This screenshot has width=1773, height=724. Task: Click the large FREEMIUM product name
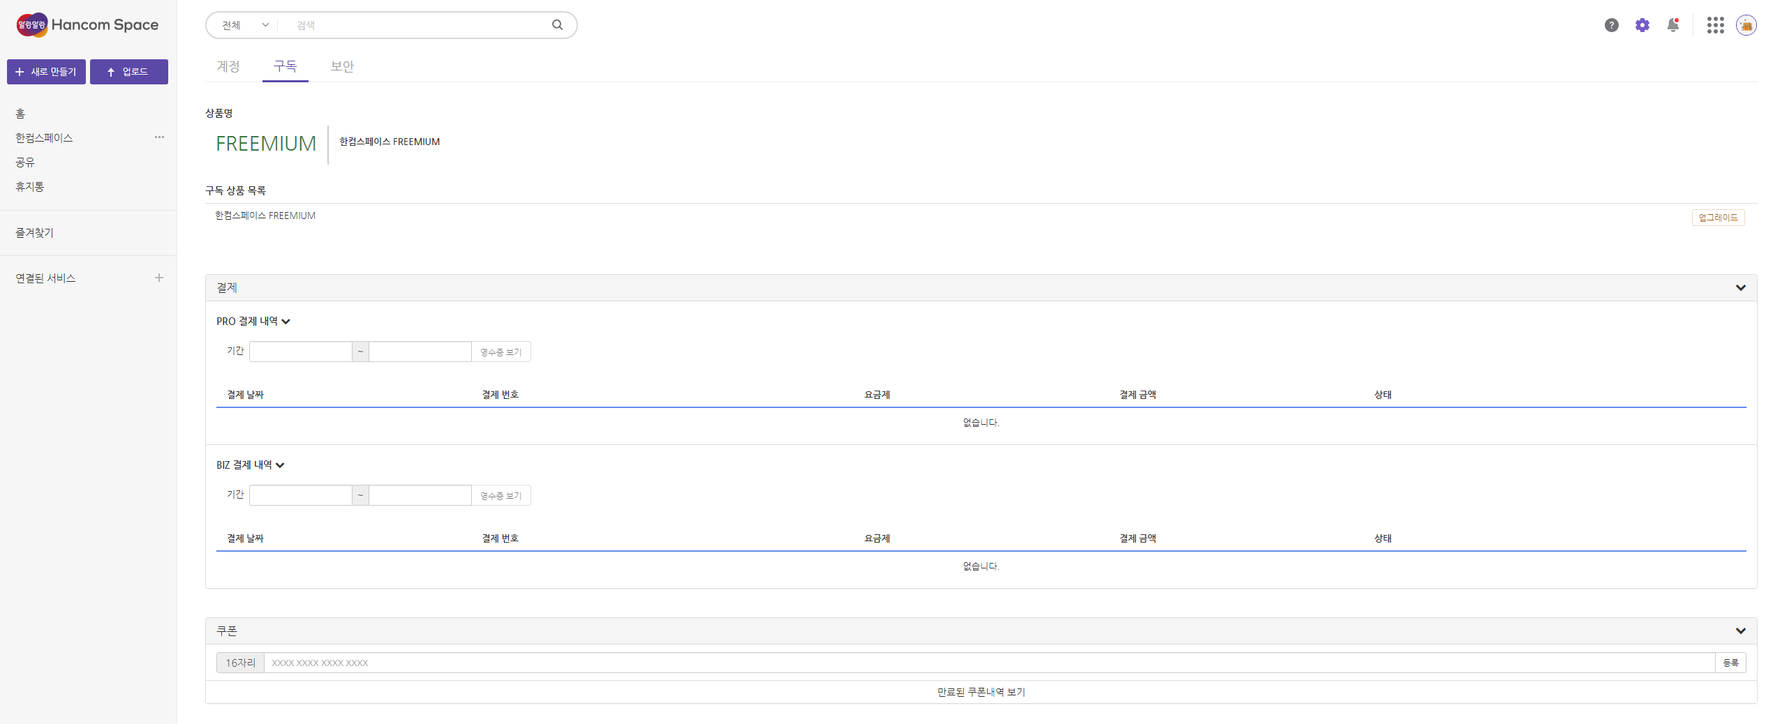[x=266, y=144]
